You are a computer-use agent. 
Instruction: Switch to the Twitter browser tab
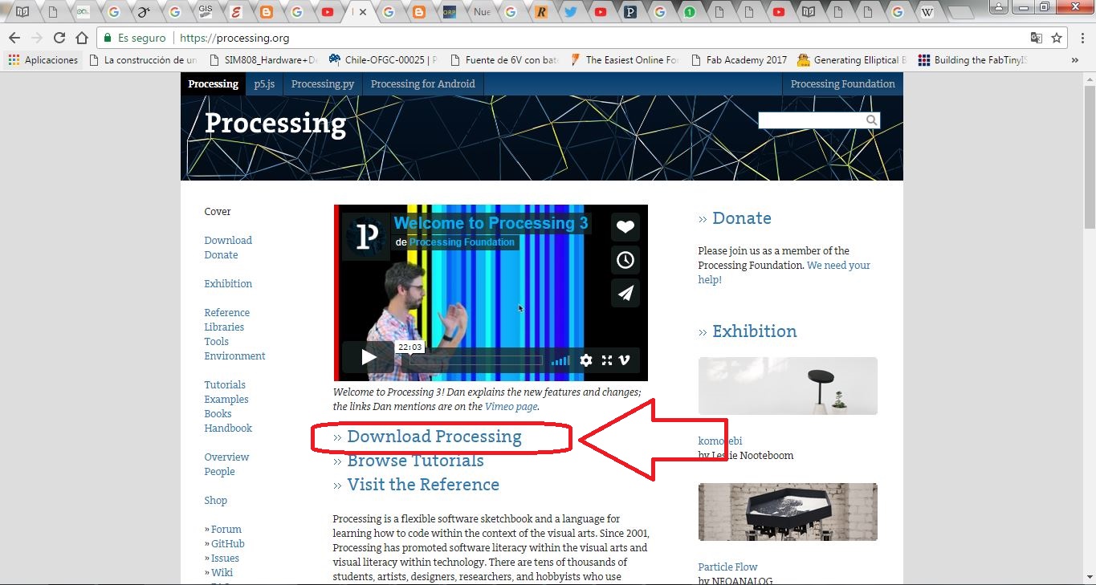(x=571, y=12)
